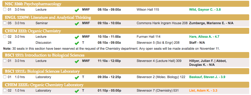The image size is (251, 95).
Task: Open instructor Baskauf, Steven J. rating link
Action: click(x=207, y=77)
